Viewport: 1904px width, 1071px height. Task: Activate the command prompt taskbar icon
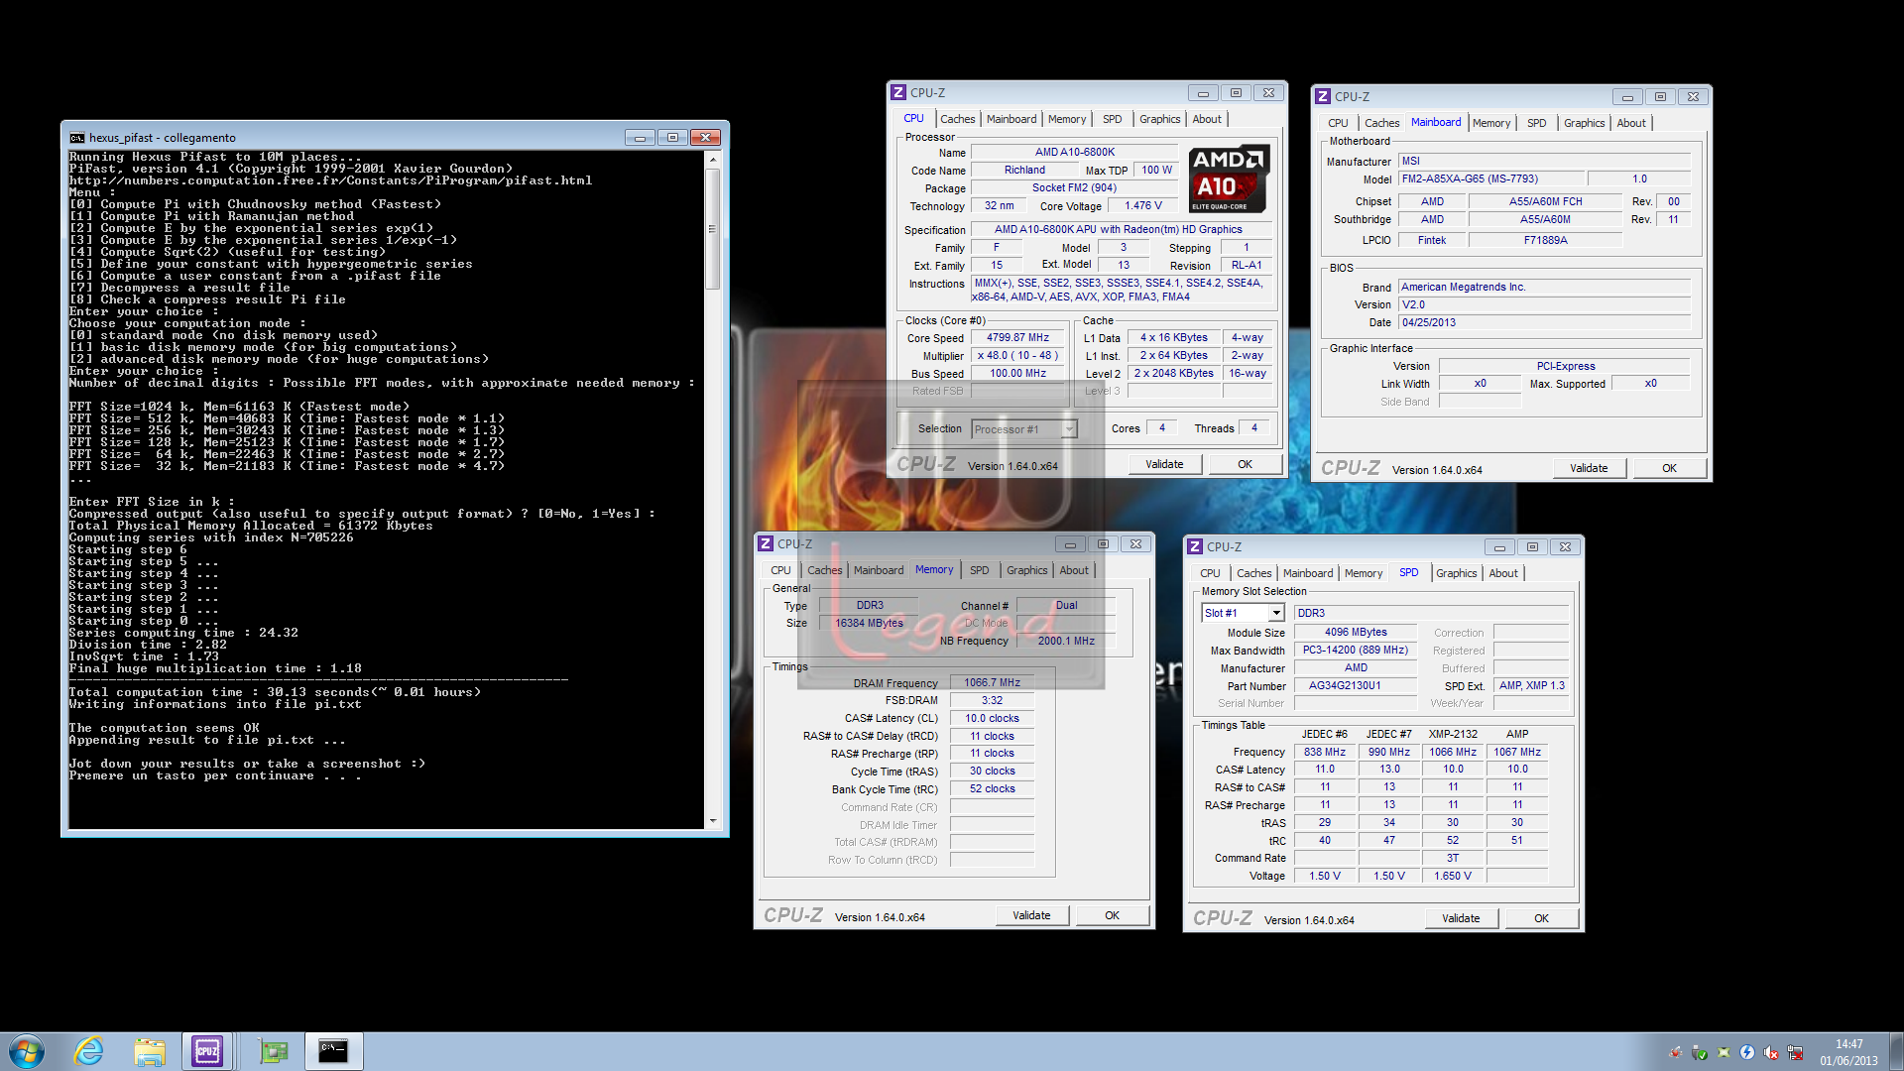[333, 1051]
